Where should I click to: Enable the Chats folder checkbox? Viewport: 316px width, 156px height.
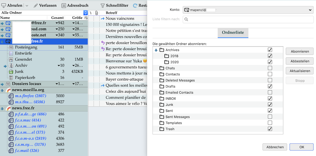click(270, 68)
